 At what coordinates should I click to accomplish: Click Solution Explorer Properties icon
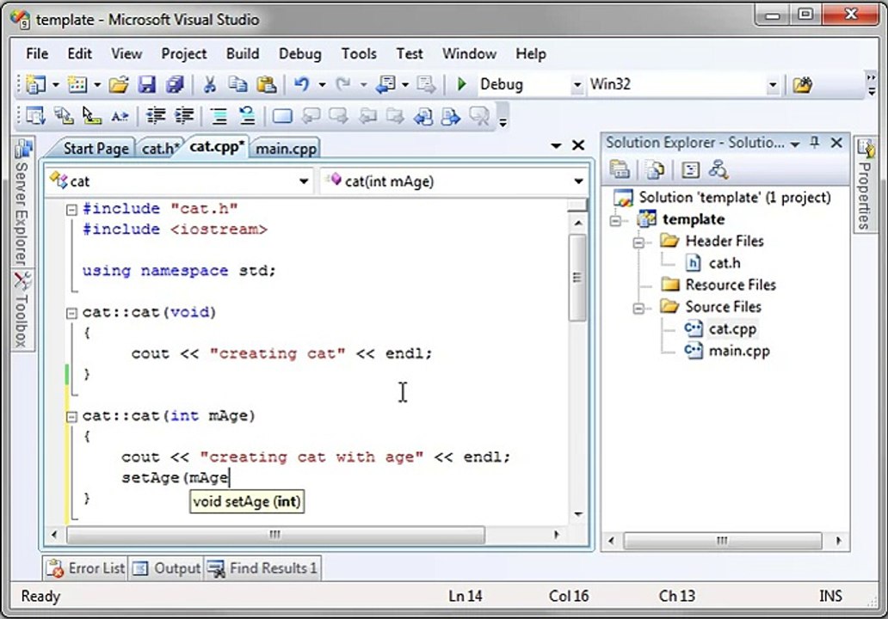click(619, 169)
